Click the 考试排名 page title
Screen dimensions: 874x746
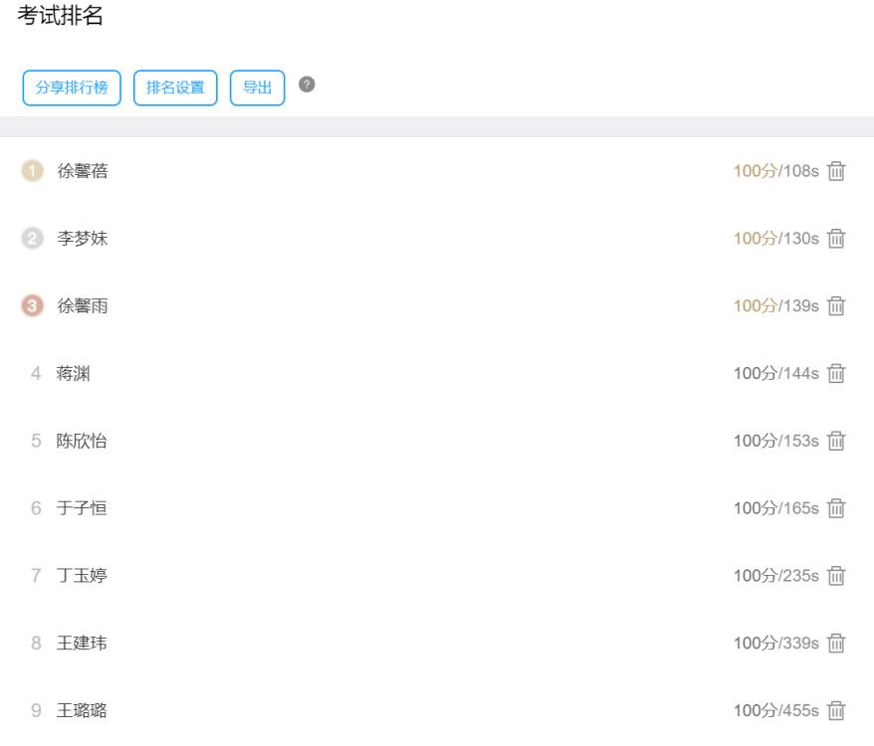61,16
